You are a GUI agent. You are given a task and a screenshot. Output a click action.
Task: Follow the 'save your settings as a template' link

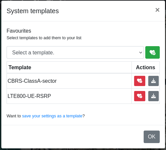(x=52, y=116)
